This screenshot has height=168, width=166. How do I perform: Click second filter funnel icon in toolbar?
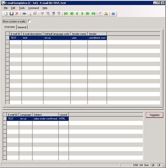(48, 14)
